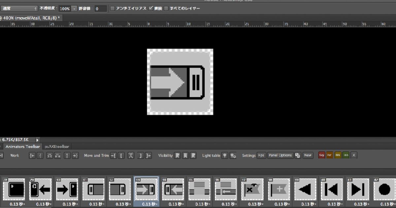The height and width of the screenshot is (208, 396).
Task: Select the moveWAtail document tab
Action: (30, 18)
